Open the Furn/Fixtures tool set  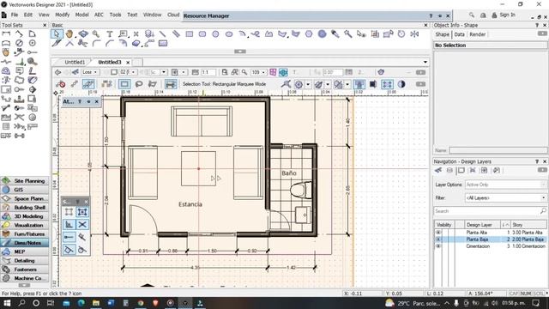25,234
